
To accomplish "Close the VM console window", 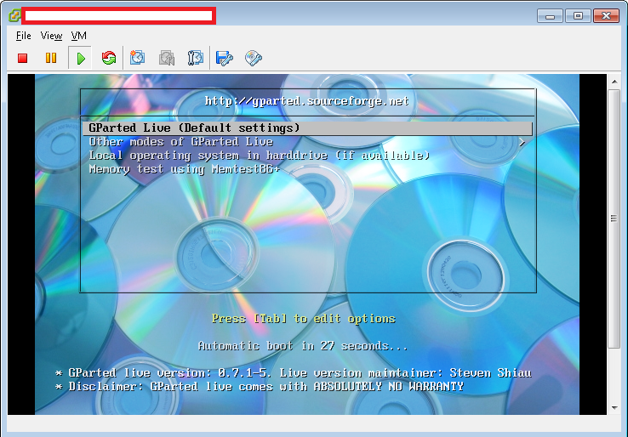I will point(607,16).
